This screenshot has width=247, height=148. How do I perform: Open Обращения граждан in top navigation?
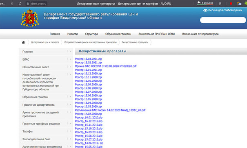pyautogui.click(x=118, y=34)
